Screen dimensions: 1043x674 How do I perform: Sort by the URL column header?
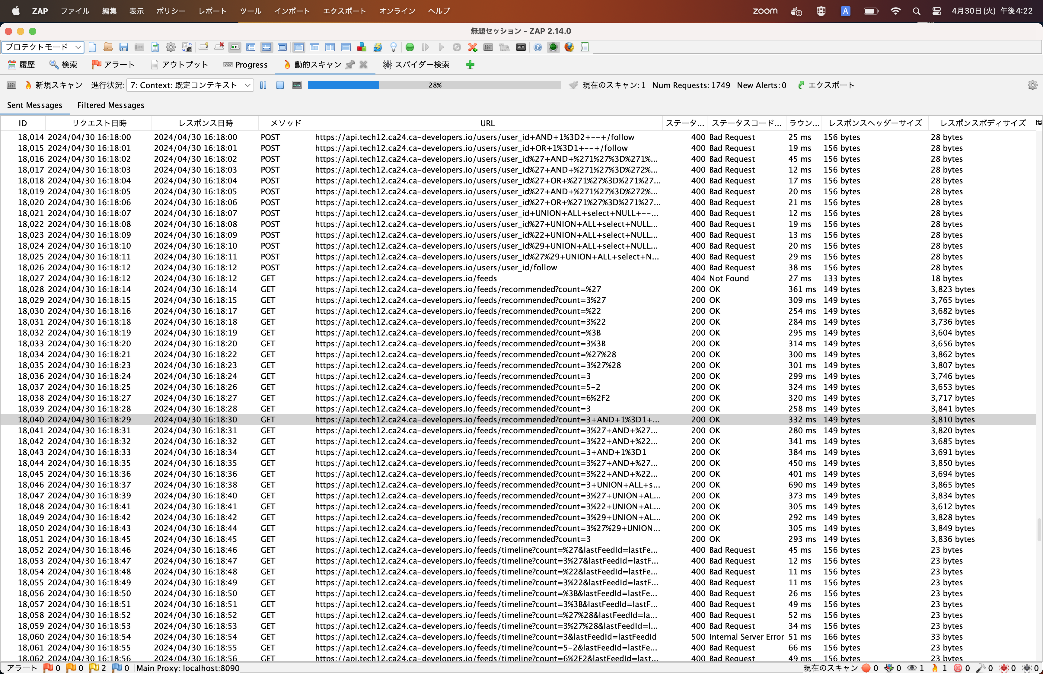click(488, 123)
